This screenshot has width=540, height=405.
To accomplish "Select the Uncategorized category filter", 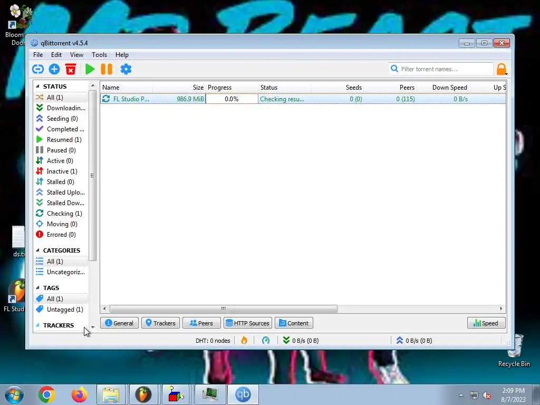I will click(61, 272).
